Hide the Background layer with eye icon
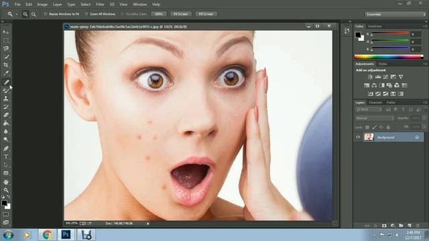 coord(358,137)
